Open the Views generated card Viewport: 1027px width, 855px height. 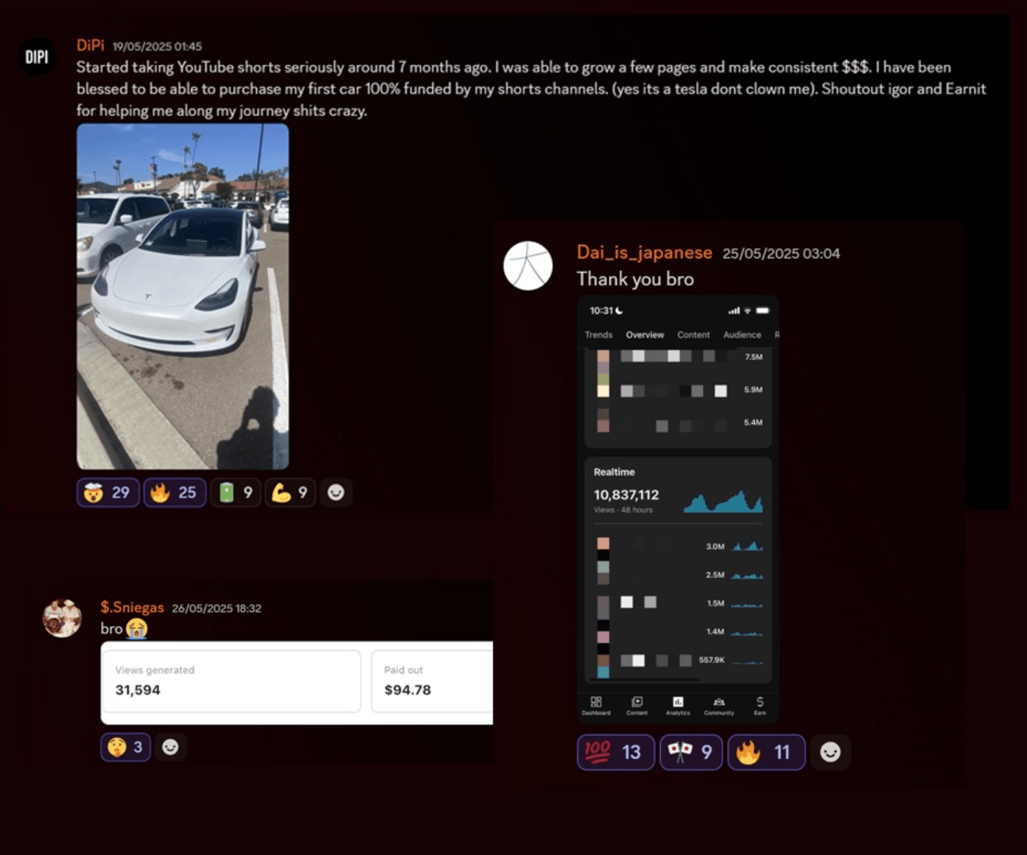pyautogui.click(x=231, y=681)
